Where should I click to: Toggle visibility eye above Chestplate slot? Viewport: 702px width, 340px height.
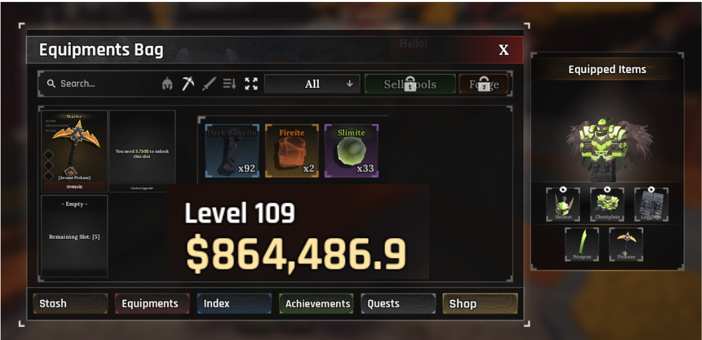coord(607,189)
